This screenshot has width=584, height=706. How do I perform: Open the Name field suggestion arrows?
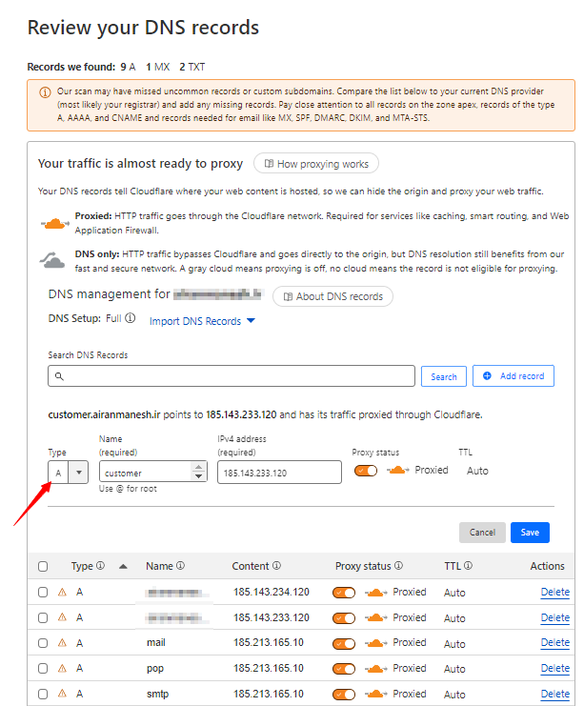point(199,472)
